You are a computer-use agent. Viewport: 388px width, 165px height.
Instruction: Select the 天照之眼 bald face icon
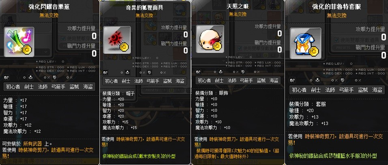[210, 39]
